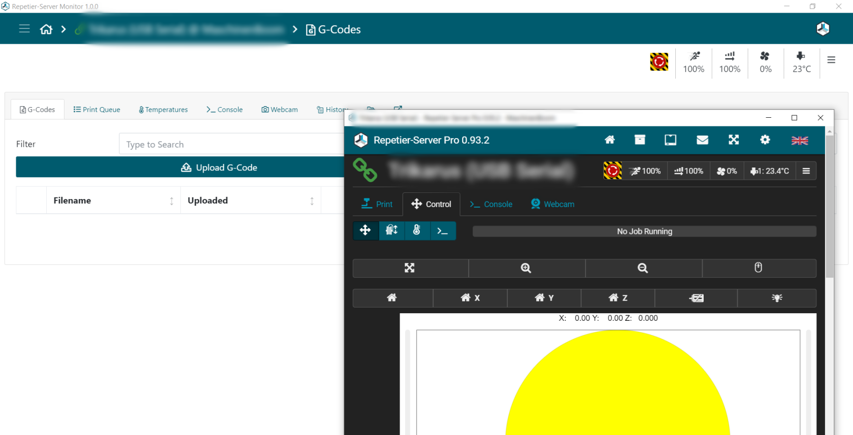The height and width of the screenshot is (435, 853).
Task: Toggle mouse control mode for bed view
Action: coord(759,268)
